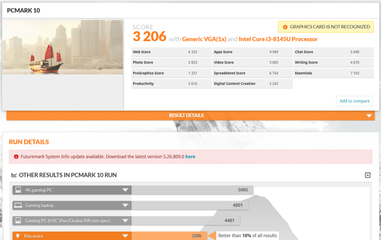The image size is (381, 240).
Task: Expand Result Details with the white arrow
Action: (x=369, y=116)
